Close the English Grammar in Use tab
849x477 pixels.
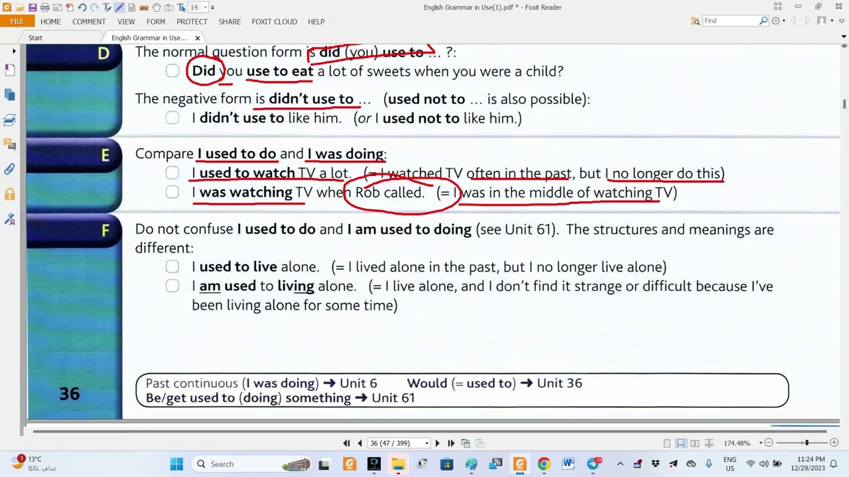point(197,38)
